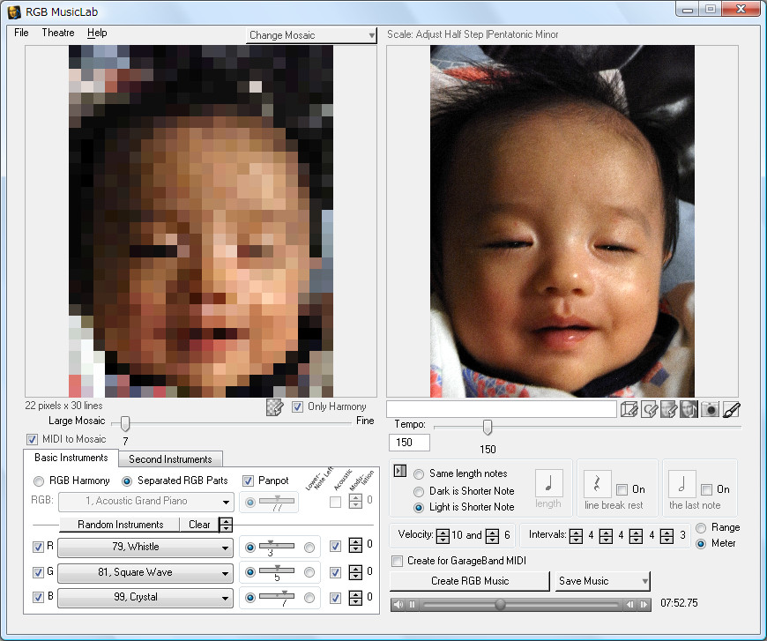Click the panel collapse icon beside Same length notes
Image resolution: width=767 pixels, height=641 pixels.
[400, 471]
